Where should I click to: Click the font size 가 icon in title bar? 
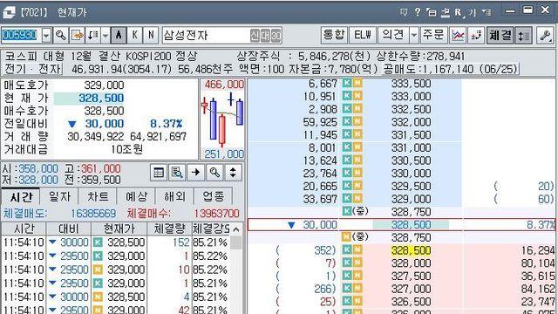click(473, 13)
